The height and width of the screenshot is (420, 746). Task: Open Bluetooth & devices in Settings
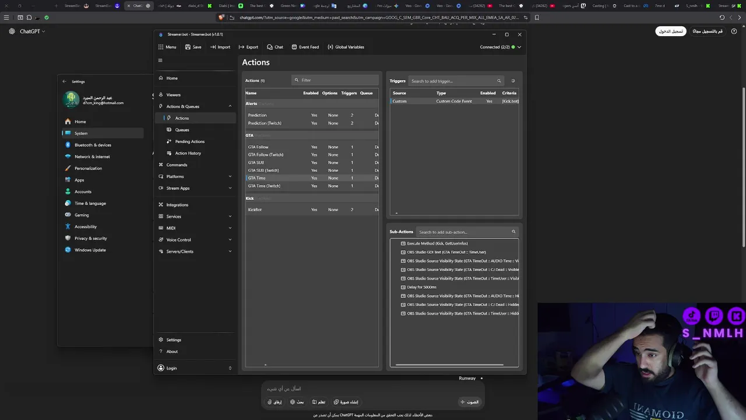103,145
